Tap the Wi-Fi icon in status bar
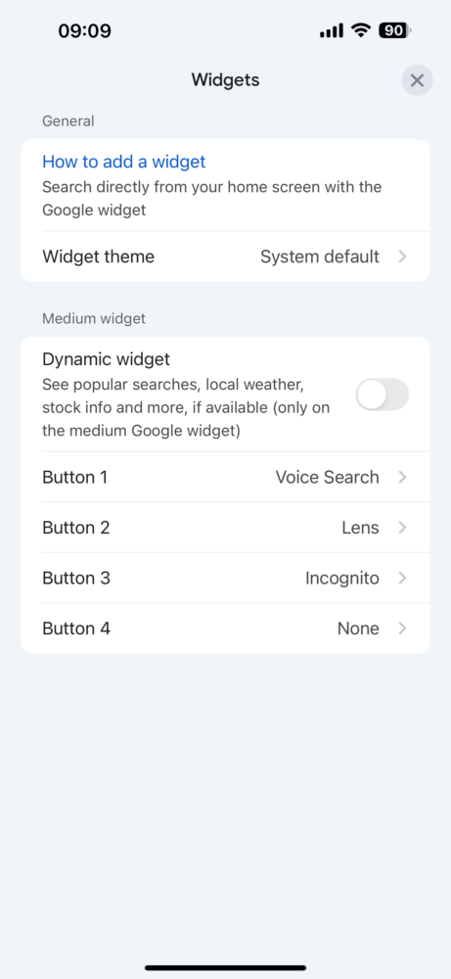Image resolution: width=451 pixels, height=979 pixels. click(361, 30)
